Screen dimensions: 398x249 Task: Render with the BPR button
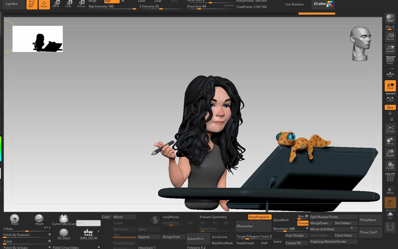(390, 18)
